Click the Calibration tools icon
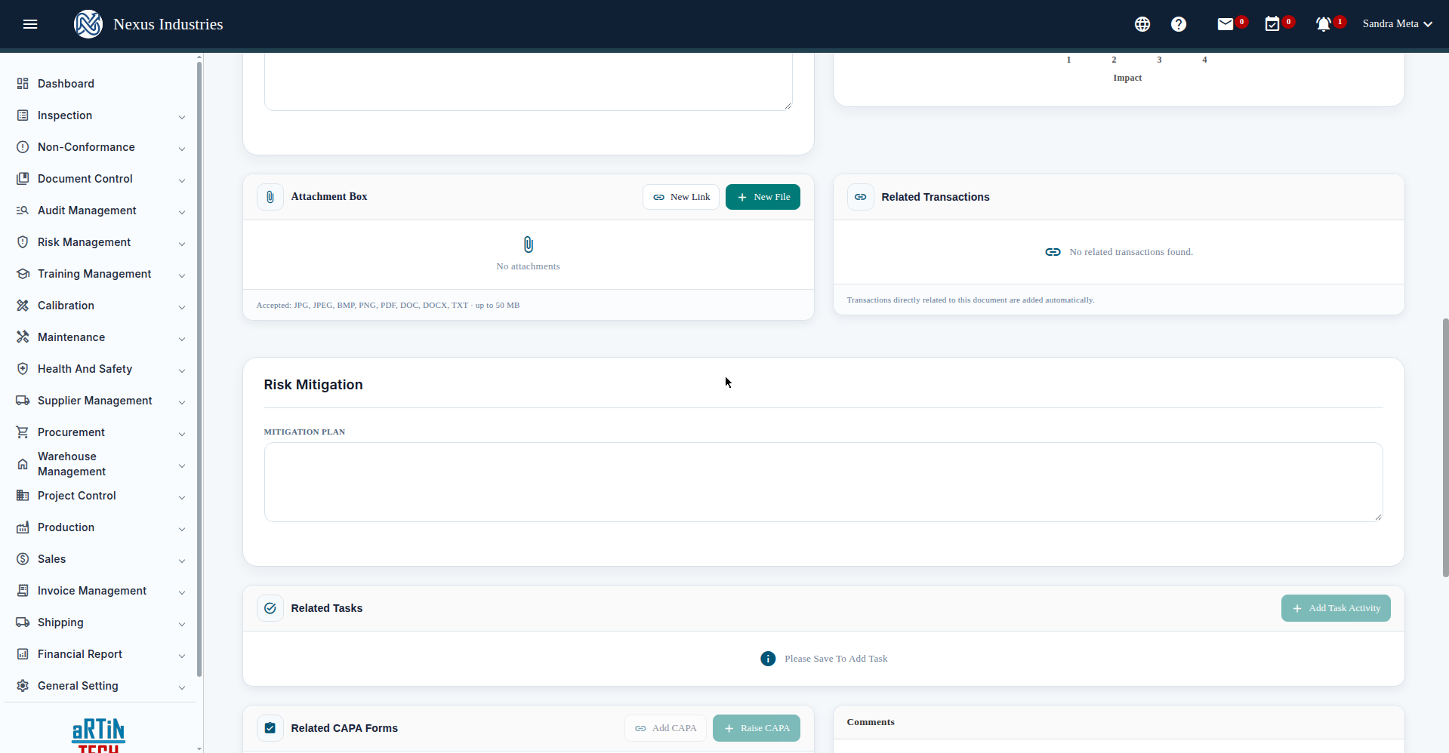 point(23,306)
